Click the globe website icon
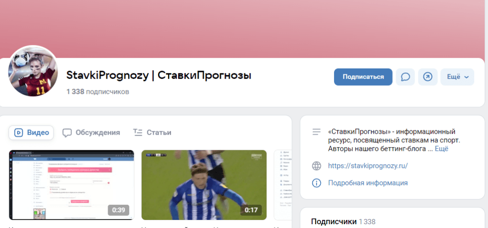Screen dimensions: 488x228 pyautogui.click(x=316, y=166)
